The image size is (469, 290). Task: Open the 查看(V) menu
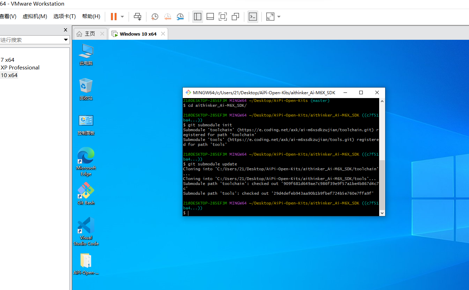coord(8,16)
